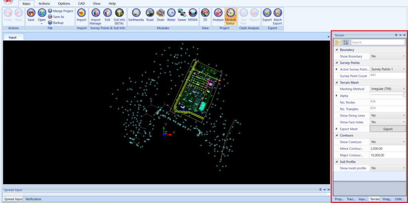The width and height of the screenshot is (408, 203).
Task: Open the Sewer module
Action: (x=182, y=12)
